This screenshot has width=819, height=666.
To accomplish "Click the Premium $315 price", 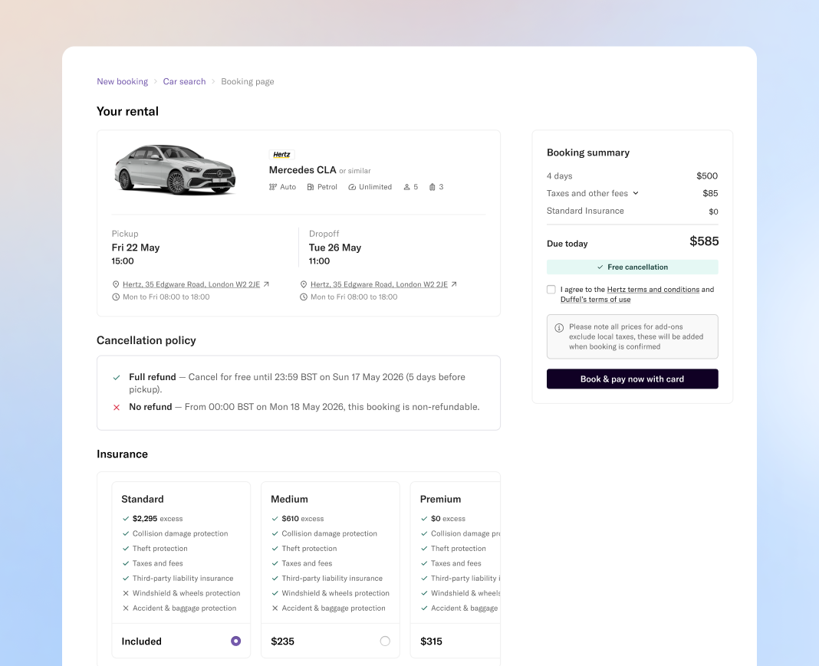I will coord(431,641).
